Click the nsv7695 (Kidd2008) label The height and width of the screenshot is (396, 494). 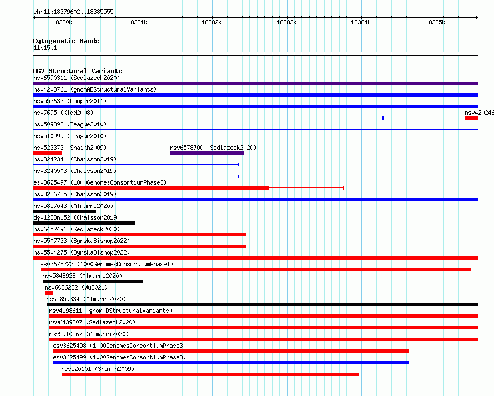[63, 113]
